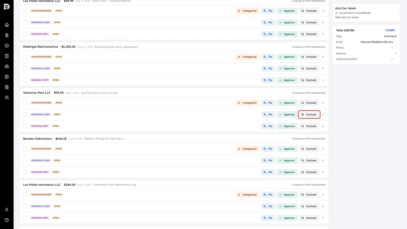Exclude Madrigal Electromotive Uncategorized issue
Image resolution: width=407 pixels, height=229 pixels.
(309, 57)
